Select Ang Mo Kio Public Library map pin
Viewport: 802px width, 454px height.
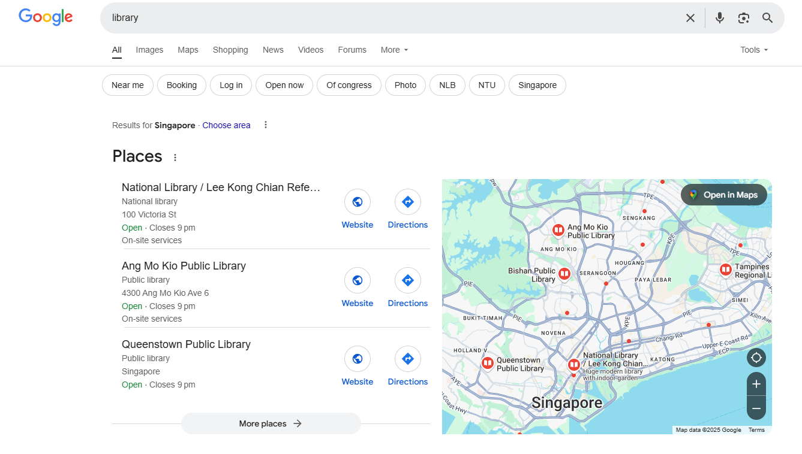[558, 230]
